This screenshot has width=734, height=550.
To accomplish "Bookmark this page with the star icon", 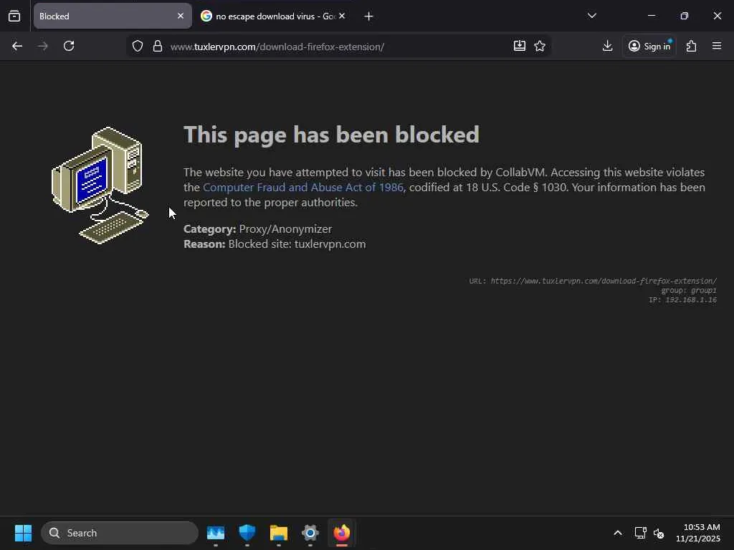I will [x=540, y=46].
